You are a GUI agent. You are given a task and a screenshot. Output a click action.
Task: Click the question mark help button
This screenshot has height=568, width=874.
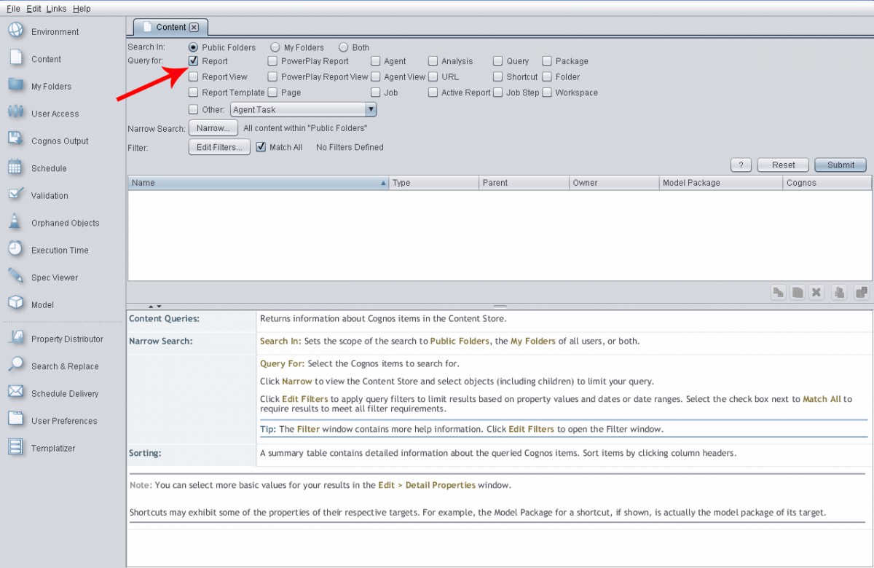[x=741, y=165]
